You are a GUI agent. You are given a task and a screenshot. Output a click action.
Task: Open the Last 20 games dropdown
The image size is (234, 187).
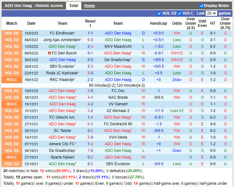coord(211,13)
